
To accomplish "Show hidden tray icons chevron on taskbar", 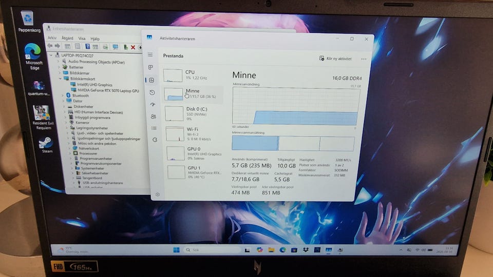I will pyautogui.click(x=401, y=250).
